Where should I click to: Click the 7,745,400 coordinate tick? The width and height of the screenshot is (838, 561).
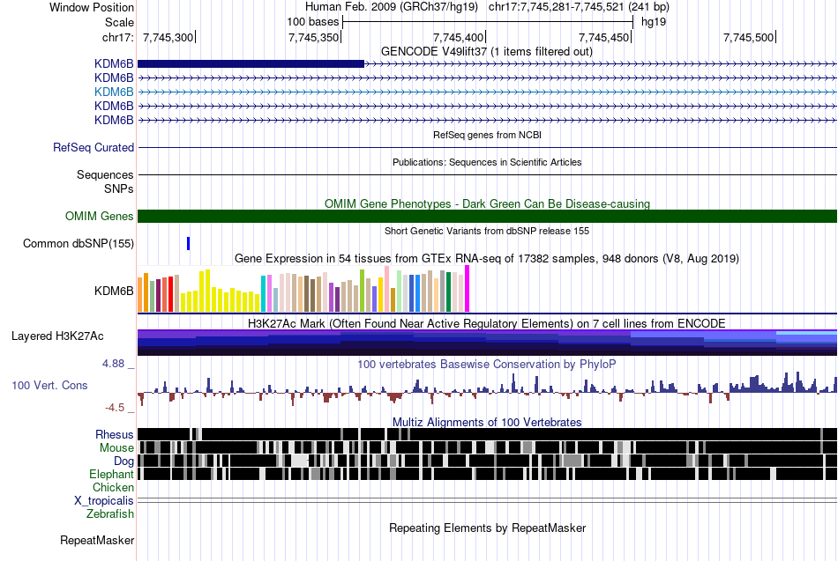pos(459,37)
